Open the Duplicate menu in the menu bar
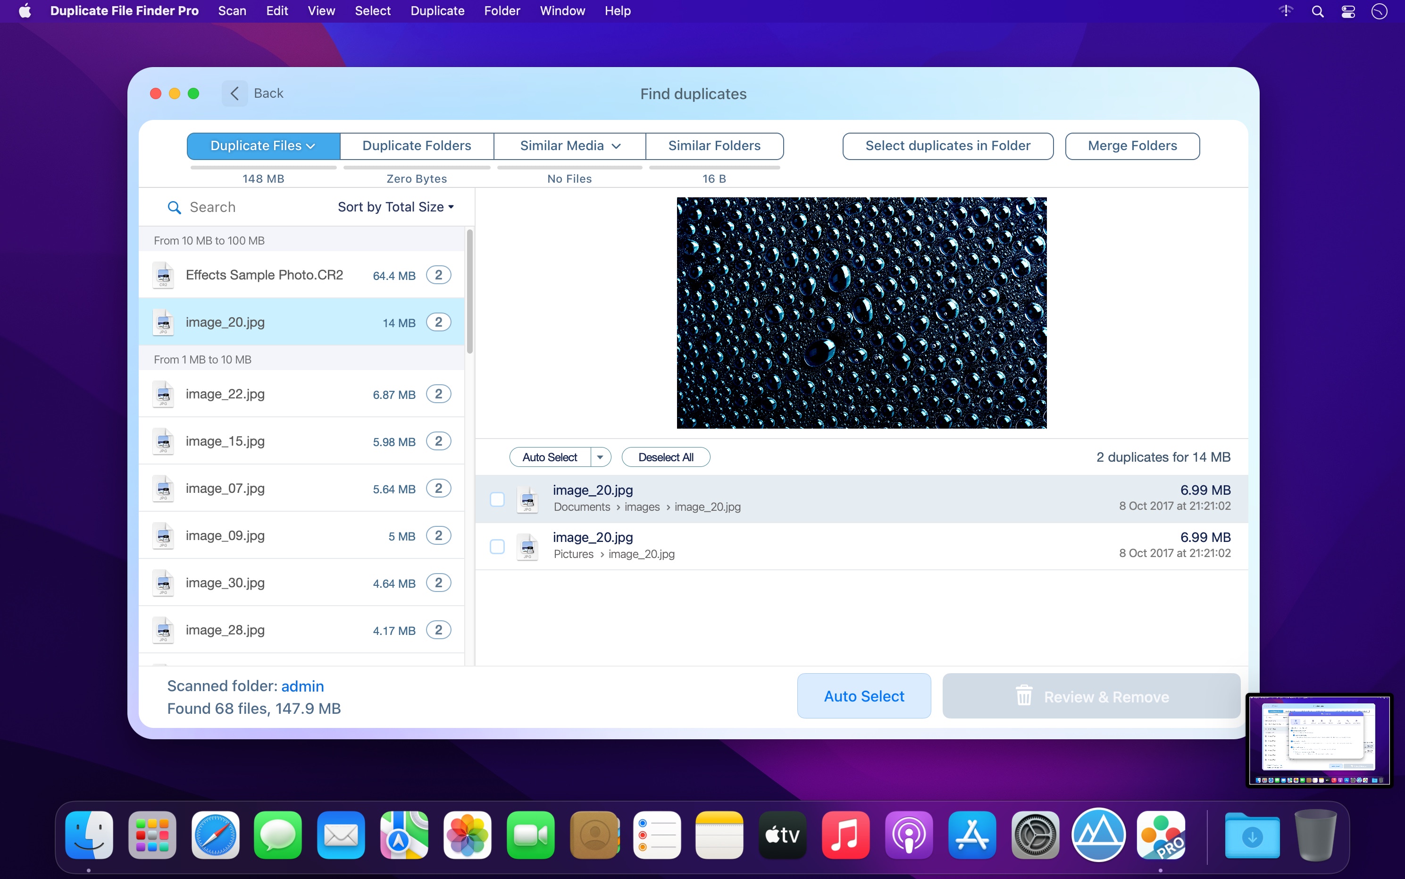 click(x=437, y=11)
